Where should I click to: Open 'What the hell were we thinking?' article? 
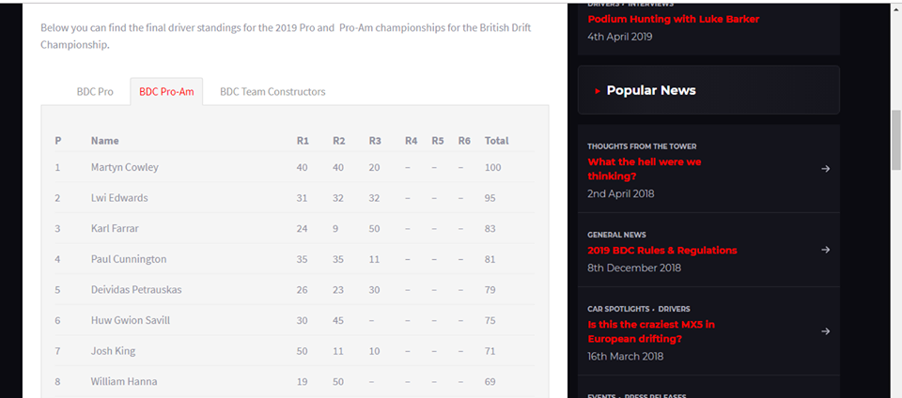[x=645, y=169]
